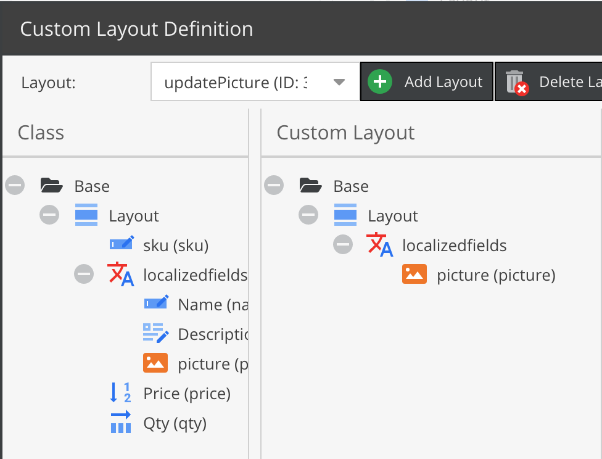Collapse the Base node in Class tree
This screenshot has height=459, width=602.
click(x=15, y=186)
